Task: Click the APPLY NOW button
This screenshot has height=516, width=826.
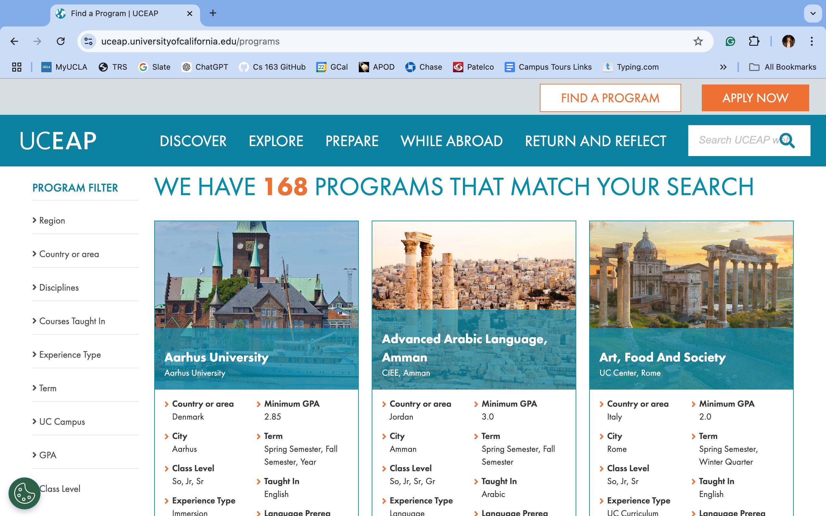Action: pyautogui.click(x=755, y=98)
